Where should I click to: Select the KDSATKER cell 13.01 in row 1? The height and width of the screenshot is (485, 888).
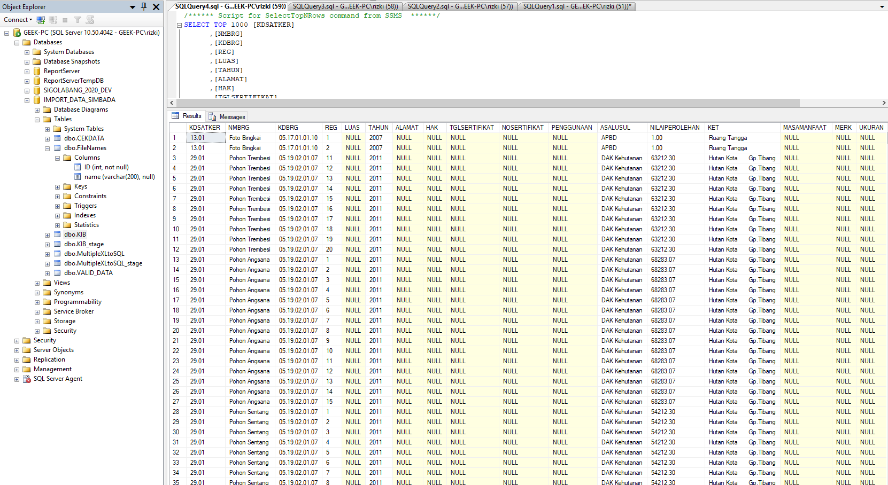(x=206, y=138)
